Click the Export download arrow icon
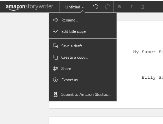 point(55,80)
